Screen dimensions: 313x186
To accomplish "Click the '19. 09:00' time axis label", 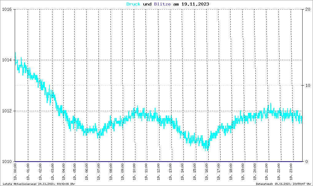I will 122,172.
